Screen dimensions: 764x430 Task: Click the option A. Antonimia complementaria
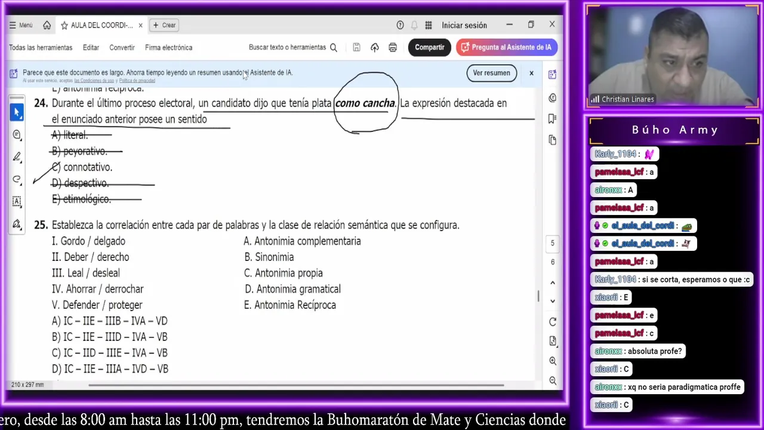point(302,241)
